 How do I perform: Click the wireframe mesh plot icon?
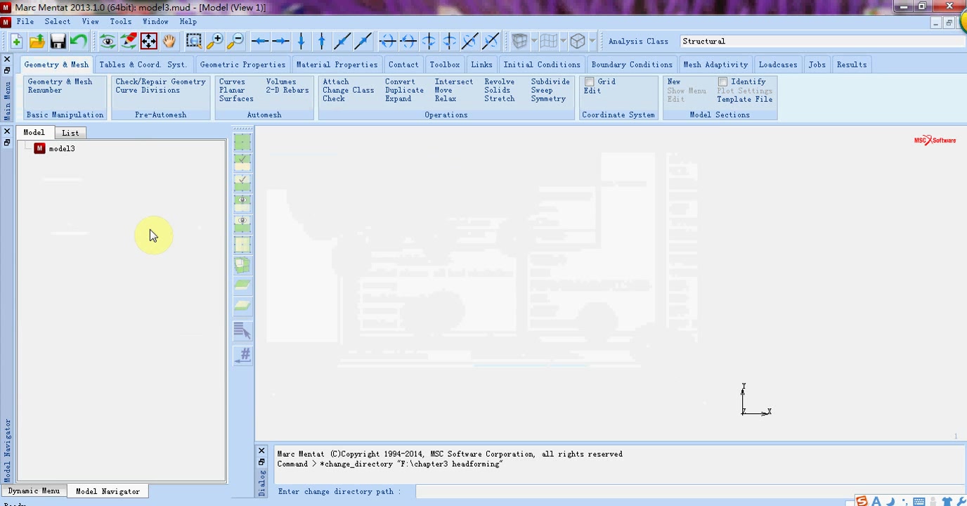[549, 41]
